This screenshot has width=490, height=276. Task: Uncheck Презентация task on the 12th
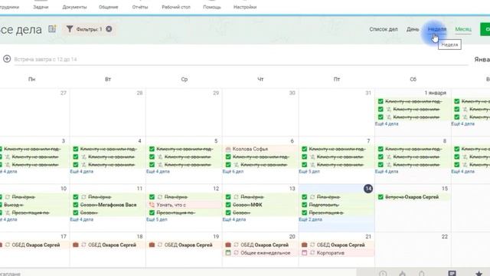[152, 212]
